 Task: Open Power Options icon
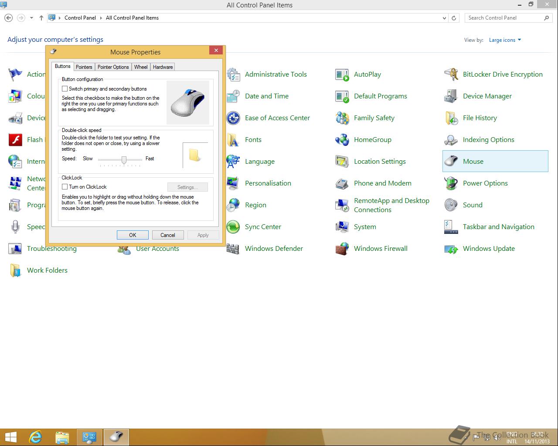point(451,183)
